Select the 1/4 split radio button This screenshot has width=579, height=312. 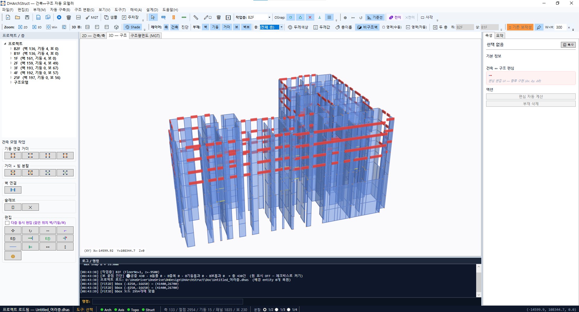tap(289, 310)
